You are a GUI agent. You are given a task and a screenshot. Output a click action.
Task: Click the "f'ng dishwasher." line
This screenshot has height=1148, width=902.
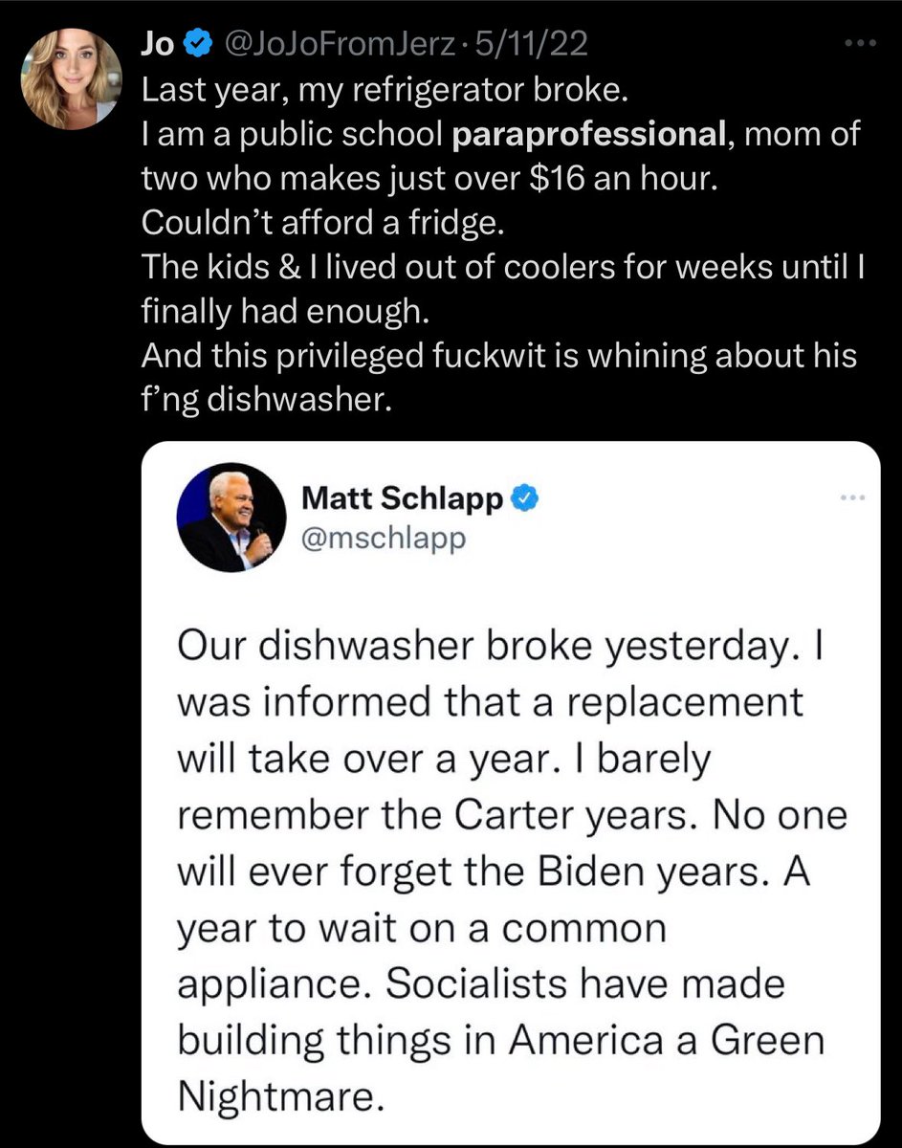coord(266,398)
